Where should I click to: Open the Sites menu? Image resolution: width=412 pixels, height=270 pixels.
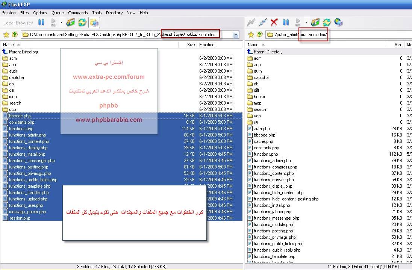tap(24, 13)
